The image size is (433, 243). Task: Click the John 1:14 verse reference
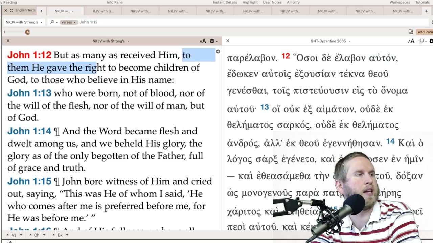(29, 131)
